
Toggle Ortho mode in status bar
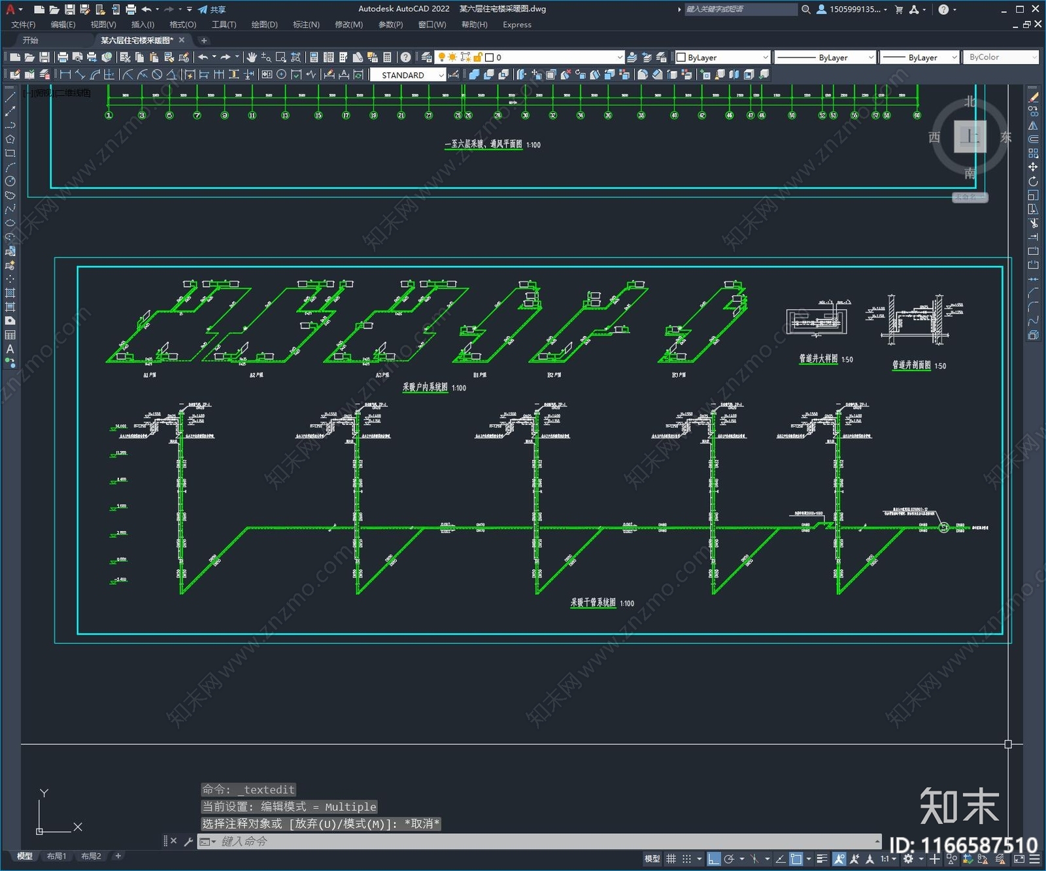point(714,859)
